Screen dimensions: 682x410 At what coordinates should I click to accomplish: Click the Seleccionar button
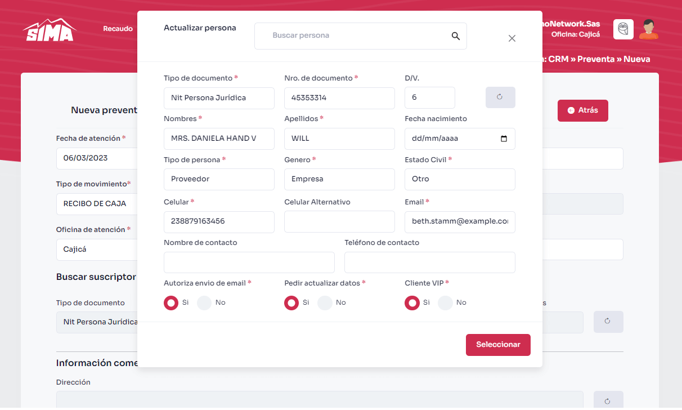497,345
